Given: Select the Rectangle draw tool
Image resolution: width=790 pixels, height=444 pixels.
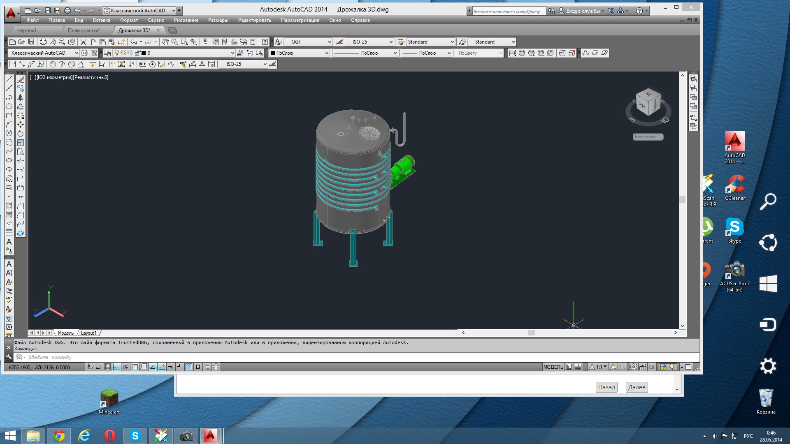Looking at the screenshot, I should [9, 115].
